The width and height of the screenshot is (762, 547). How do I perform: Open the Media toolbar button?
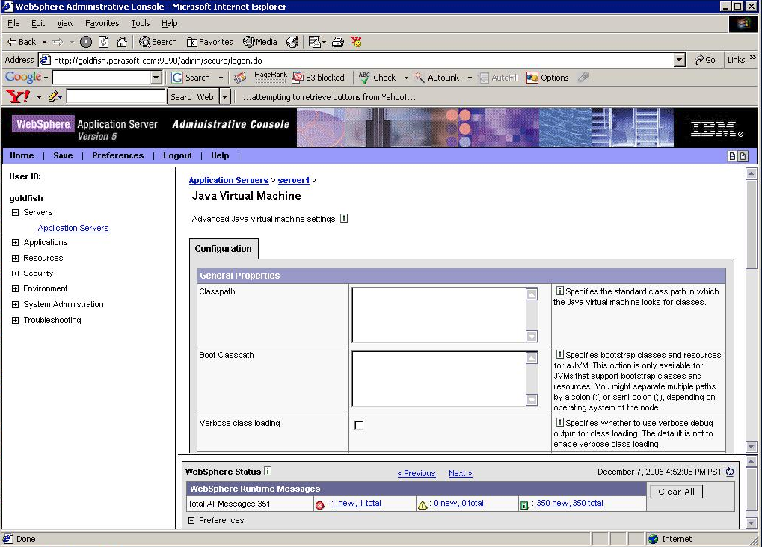[x=260, y=42]
